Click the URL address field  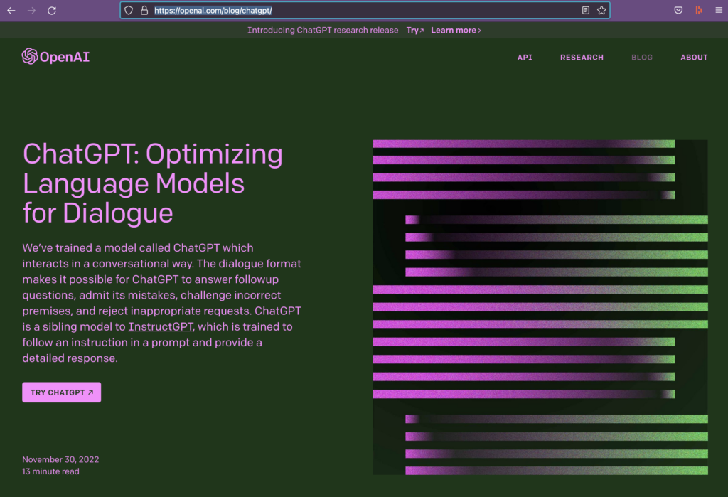click(x=365, y=10)
